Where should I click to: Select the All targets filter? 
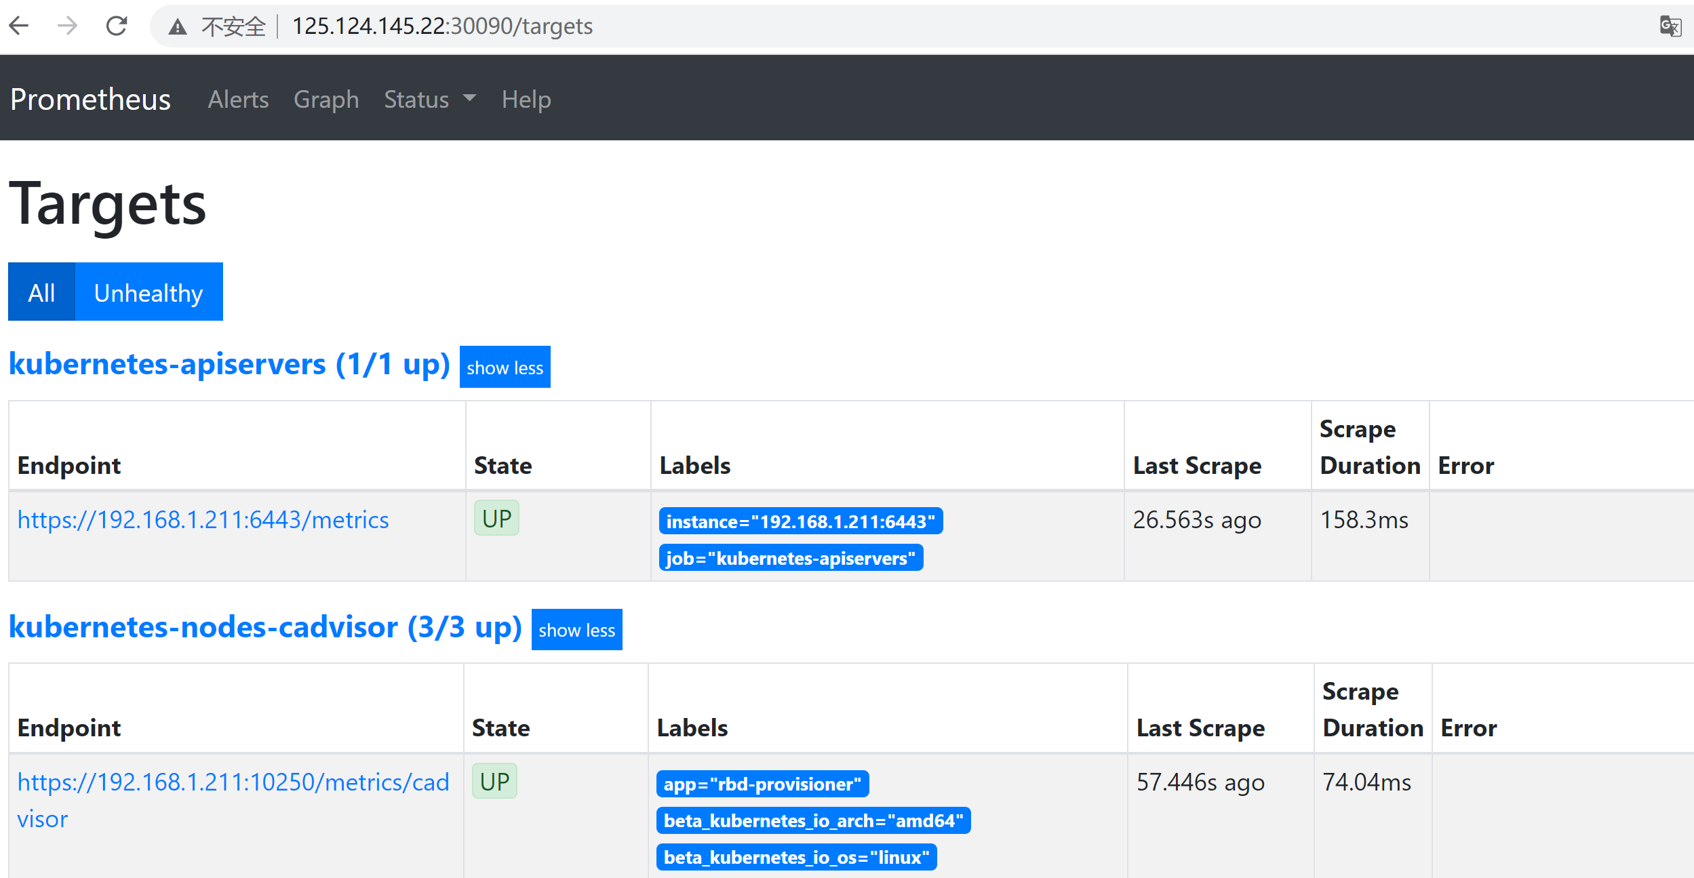click(x=41, y=293)
